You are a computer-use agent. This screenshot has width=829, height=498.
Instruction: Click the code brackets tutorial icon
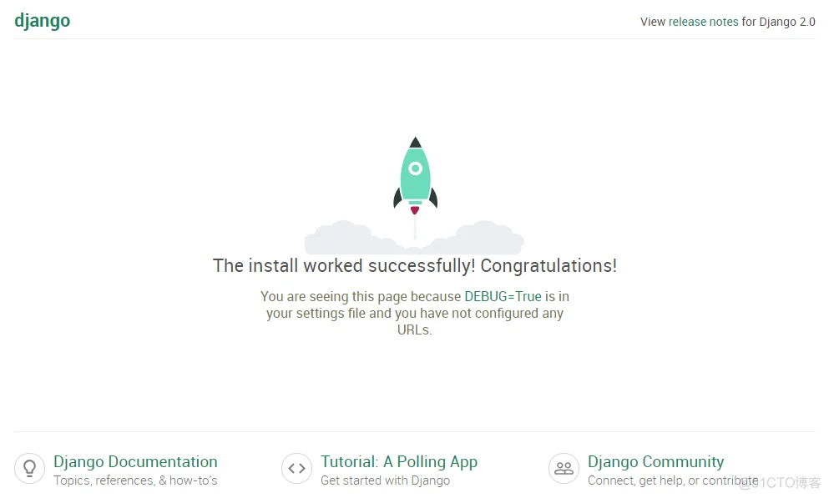click(x=296, y=469)
